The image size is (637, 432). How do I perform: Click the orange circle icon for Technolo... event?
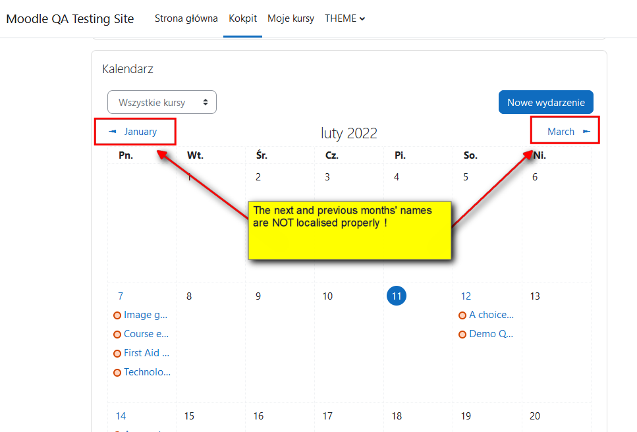click(117, 373)
